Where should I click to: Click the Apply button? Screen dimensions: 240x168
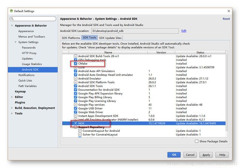(x=206, y=155)
